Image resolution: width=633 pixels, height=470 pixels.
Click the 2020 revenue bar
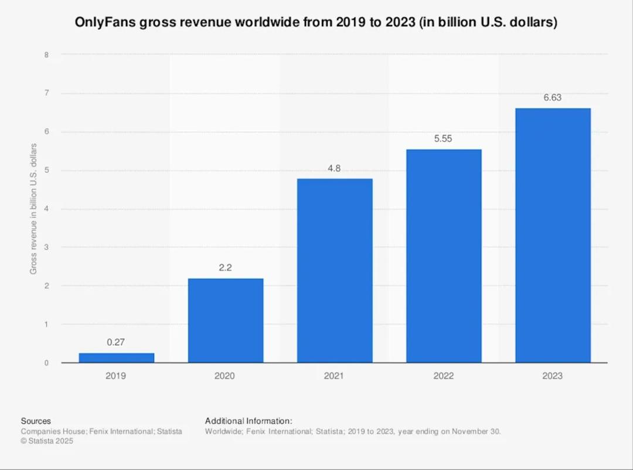226,321
